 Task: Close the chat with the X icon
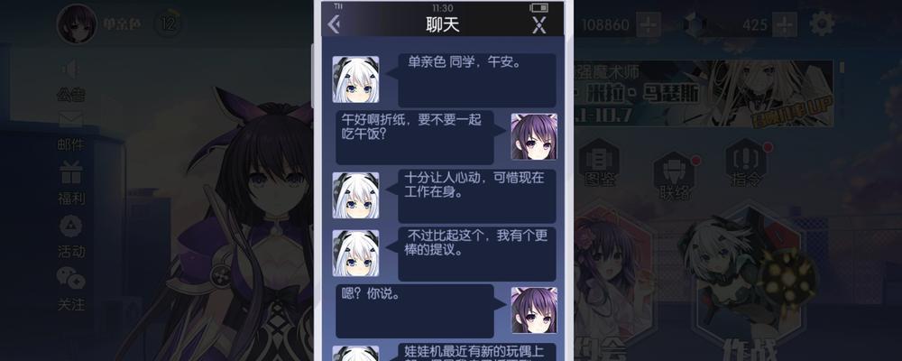click(x=539, y=24)
